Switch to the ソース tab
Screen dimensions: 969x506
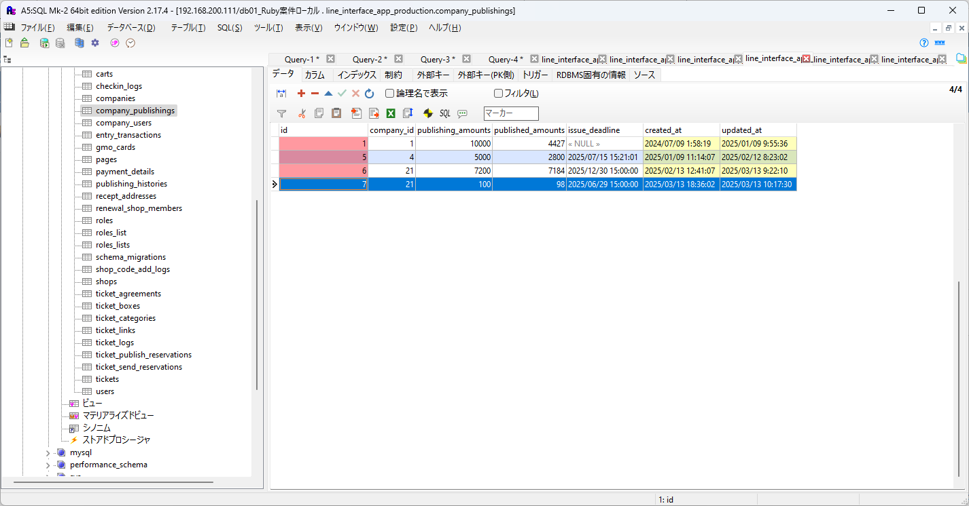pos(644,75)
